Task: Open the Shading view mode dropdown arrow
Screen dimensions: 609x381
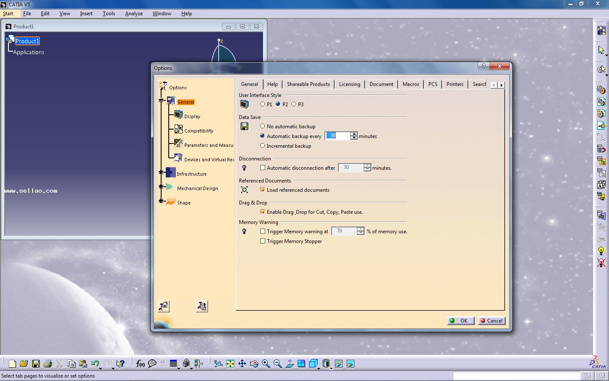Action: click(x=331, y=368)
